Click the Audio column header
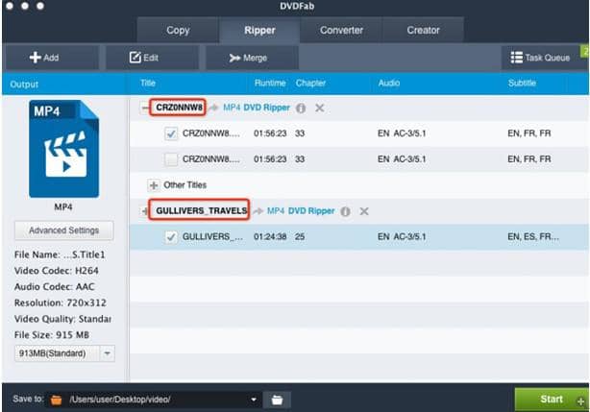Screen dimensions: 590x412 coord(389,84)
